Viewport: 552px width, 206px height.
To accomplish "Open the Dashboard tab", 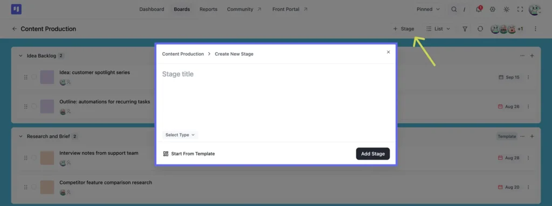I will (151, 9).
